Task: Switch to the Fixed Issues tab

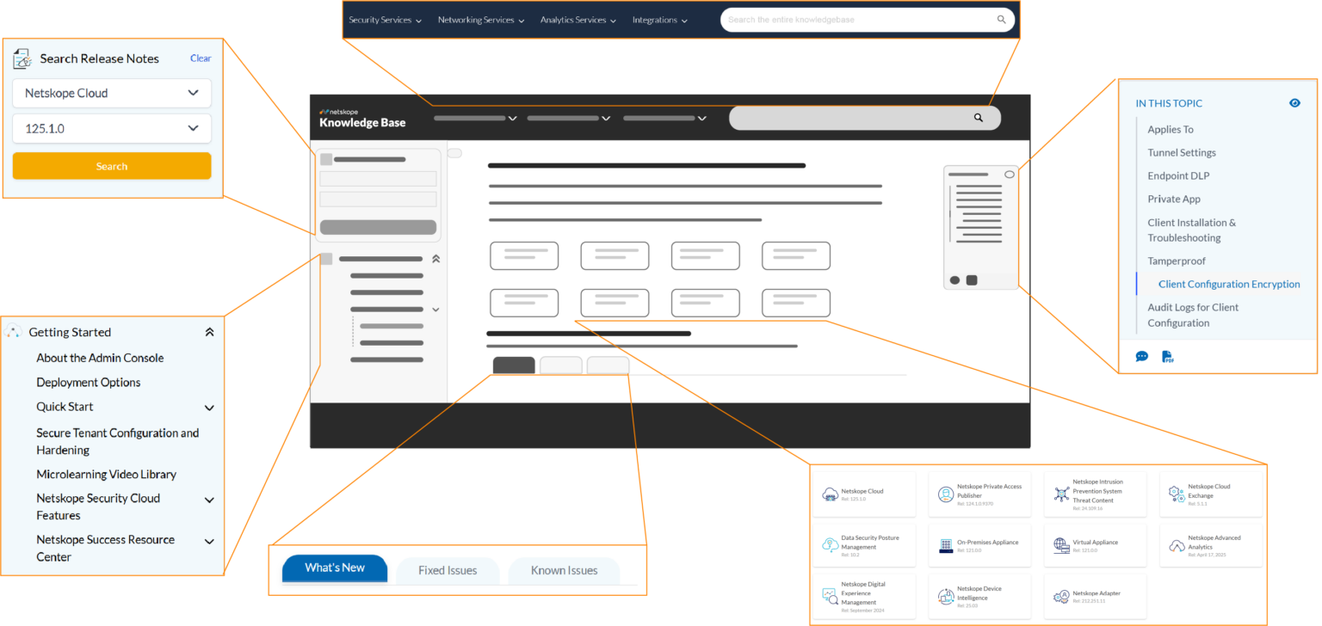Action: click(x=448, y=570)
